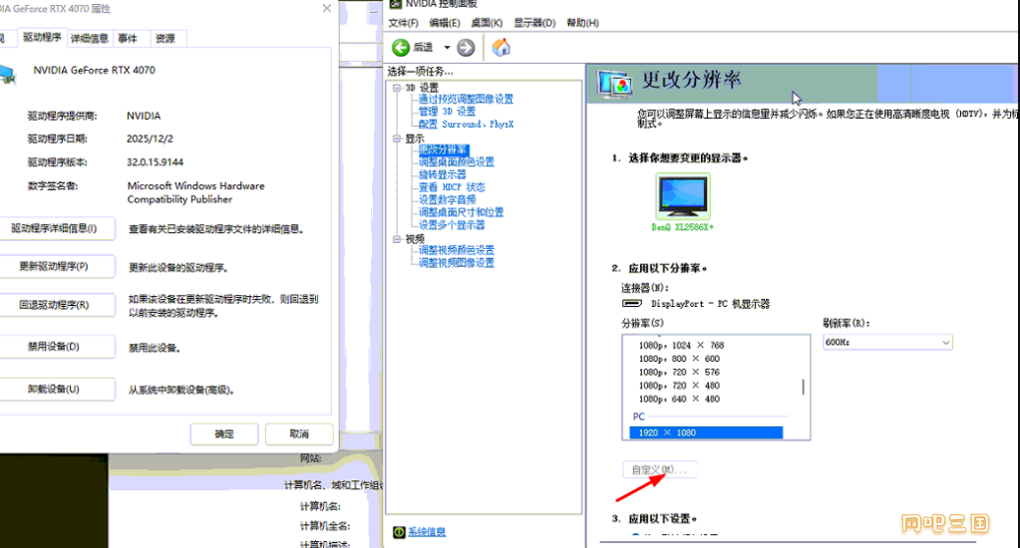Collapse the 显示 tree node

396,138
